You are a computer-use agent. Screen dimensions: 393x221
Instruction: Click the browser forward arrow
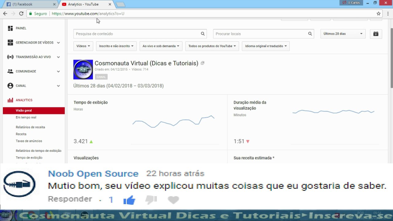click(x=13, y=14)
